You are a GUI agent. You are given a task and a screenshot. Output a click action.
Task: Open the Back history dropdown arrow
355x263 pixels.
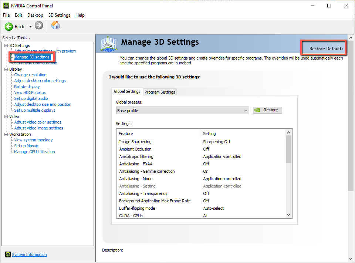(30, 27)
